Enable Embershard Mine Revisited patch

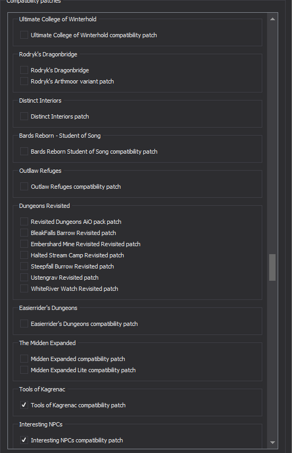tap(24, 244)
